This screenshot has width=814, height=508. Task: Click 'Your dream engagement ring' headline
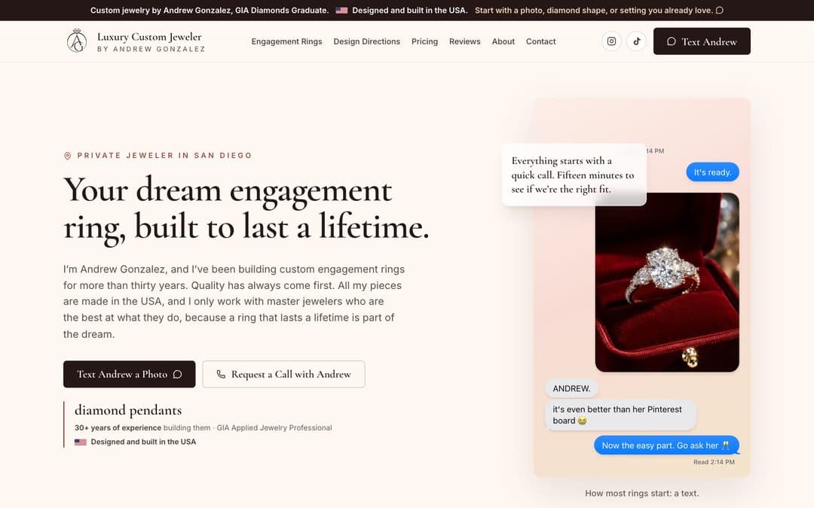tap(246, 208)
